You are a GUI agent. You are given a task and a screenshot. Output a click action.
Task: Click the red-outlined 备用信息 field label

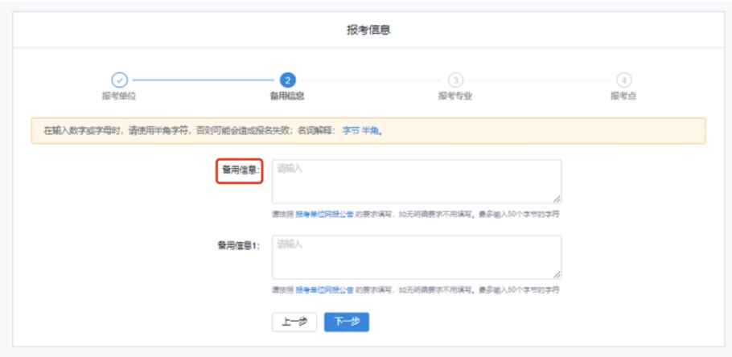point(239,170)
